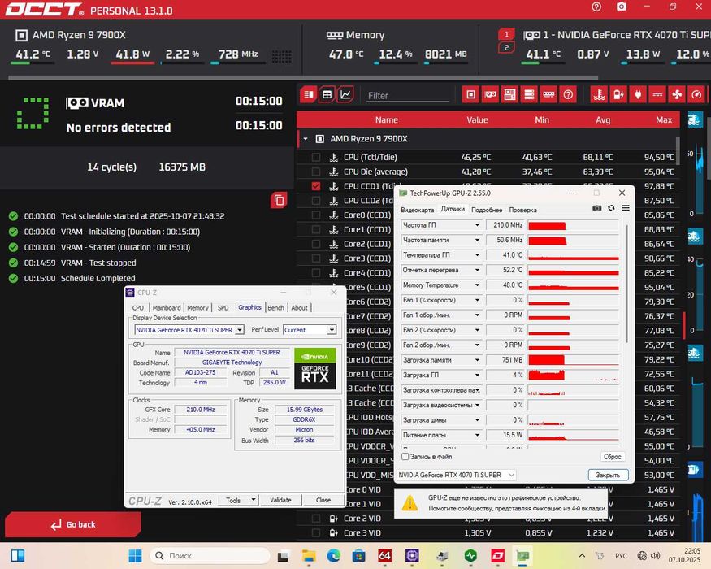Click GPU-Z refresh icon
This screenshot has height=569, width=711.
point(611,208)
